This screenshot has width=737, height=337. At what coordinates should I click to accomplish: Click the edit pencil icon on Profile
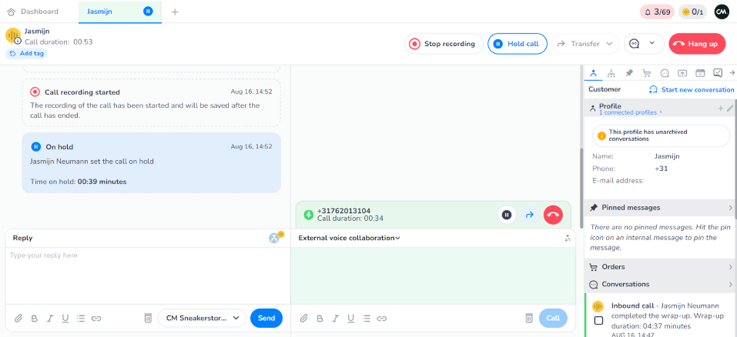(x=730, y=108)
